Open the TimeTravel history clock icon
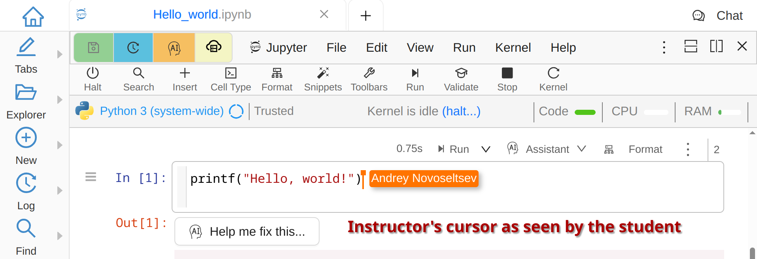Image resolution: width=757 pixels, height=259 pixels. 133,48
